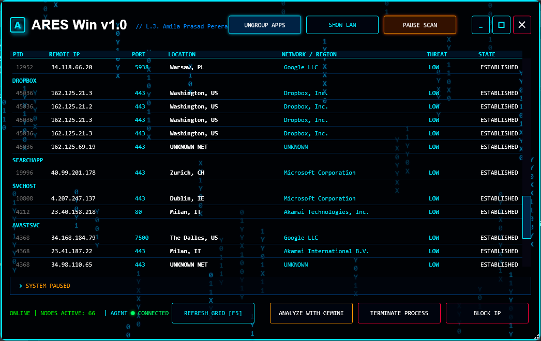Image resolution: width=541 pixels, height=341 pixels.
Task: Select the row with IP 34.98.110.65
Action: click(267, 265)
